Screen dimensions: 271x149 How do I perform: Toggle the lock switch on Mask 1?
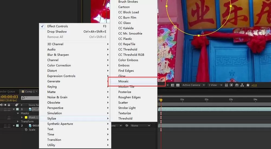[x=9, y=117]
